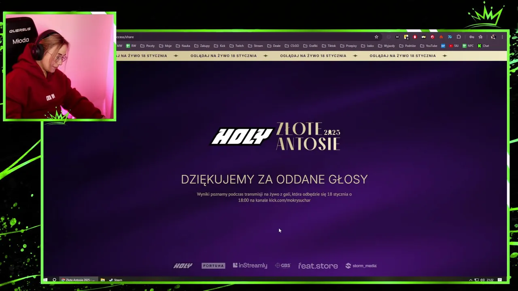Open the Tiktok bookmarks folder
Screen dimensions: 518x291
(329, 46)
